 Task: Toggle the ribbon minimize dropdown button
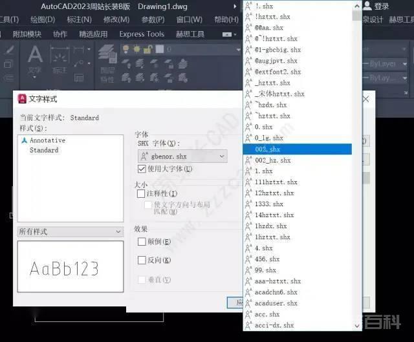pyautogui.click(x=229, y=34)
